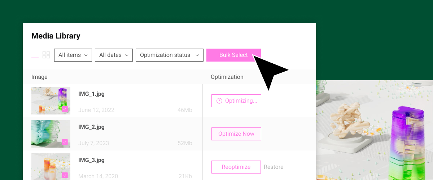This screenshot has width=433, height=180.
Task: Uncheck the IMG_2.jpg selection checkbox
Action: click(65, 142)
